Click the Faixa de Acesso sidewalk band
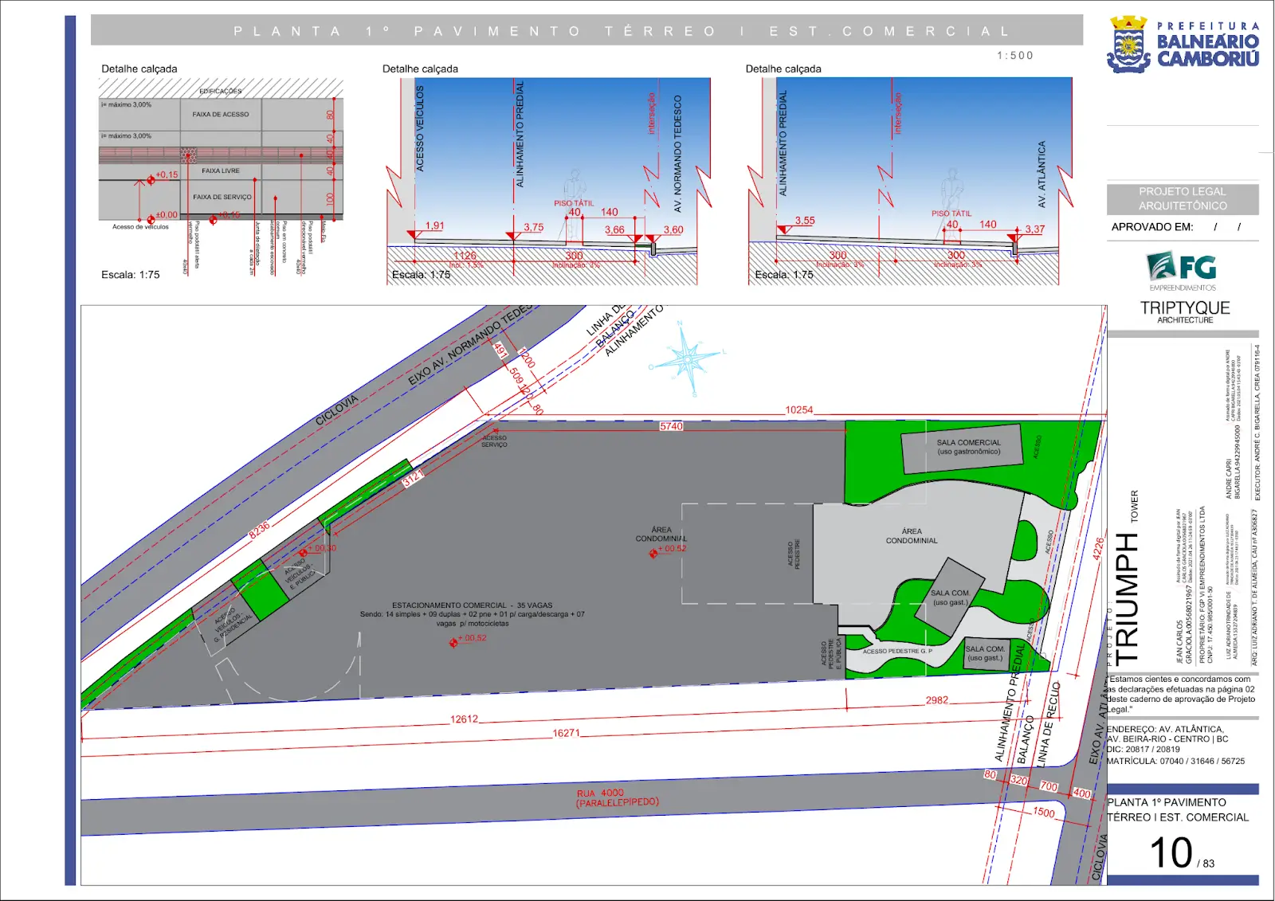This screenshot has height=901, width=1275. tap(221, 115)
